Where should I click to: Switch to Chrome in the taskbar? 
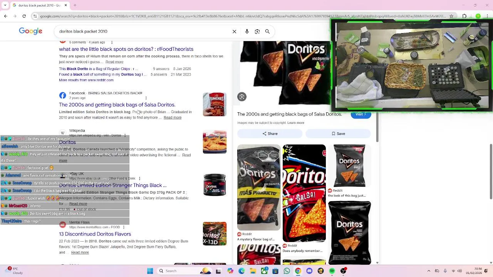coord(298,271)
